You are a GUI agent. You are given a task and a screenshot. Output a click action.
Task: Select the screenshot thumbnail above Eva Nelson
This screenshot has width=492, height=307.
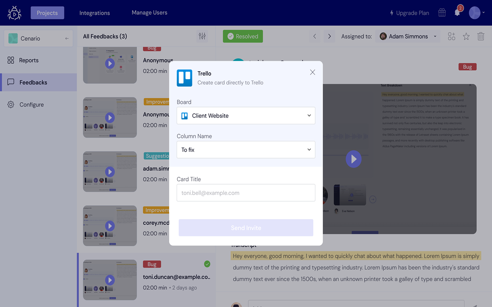350,195
